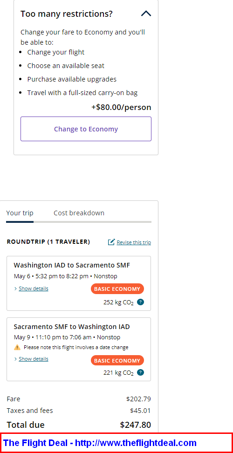Click the Sacramento SMF to Washington IAD heading
This screenshot has width=233, height=453.
coord(72,327)
